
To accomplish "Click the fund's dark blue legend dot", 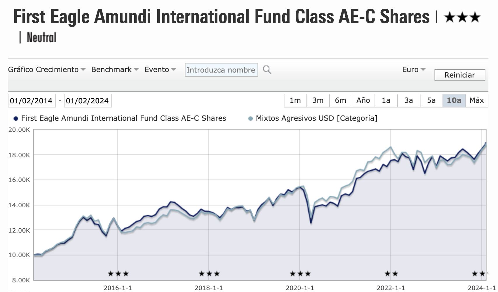I will coord(16,119).
